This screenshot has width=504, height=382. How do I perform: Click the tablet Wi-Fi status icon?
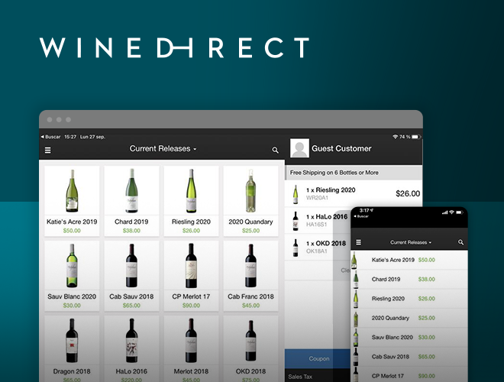[x=395, y=137]
